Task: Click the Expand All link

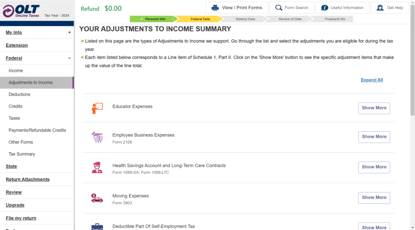Action: point(372,80)
